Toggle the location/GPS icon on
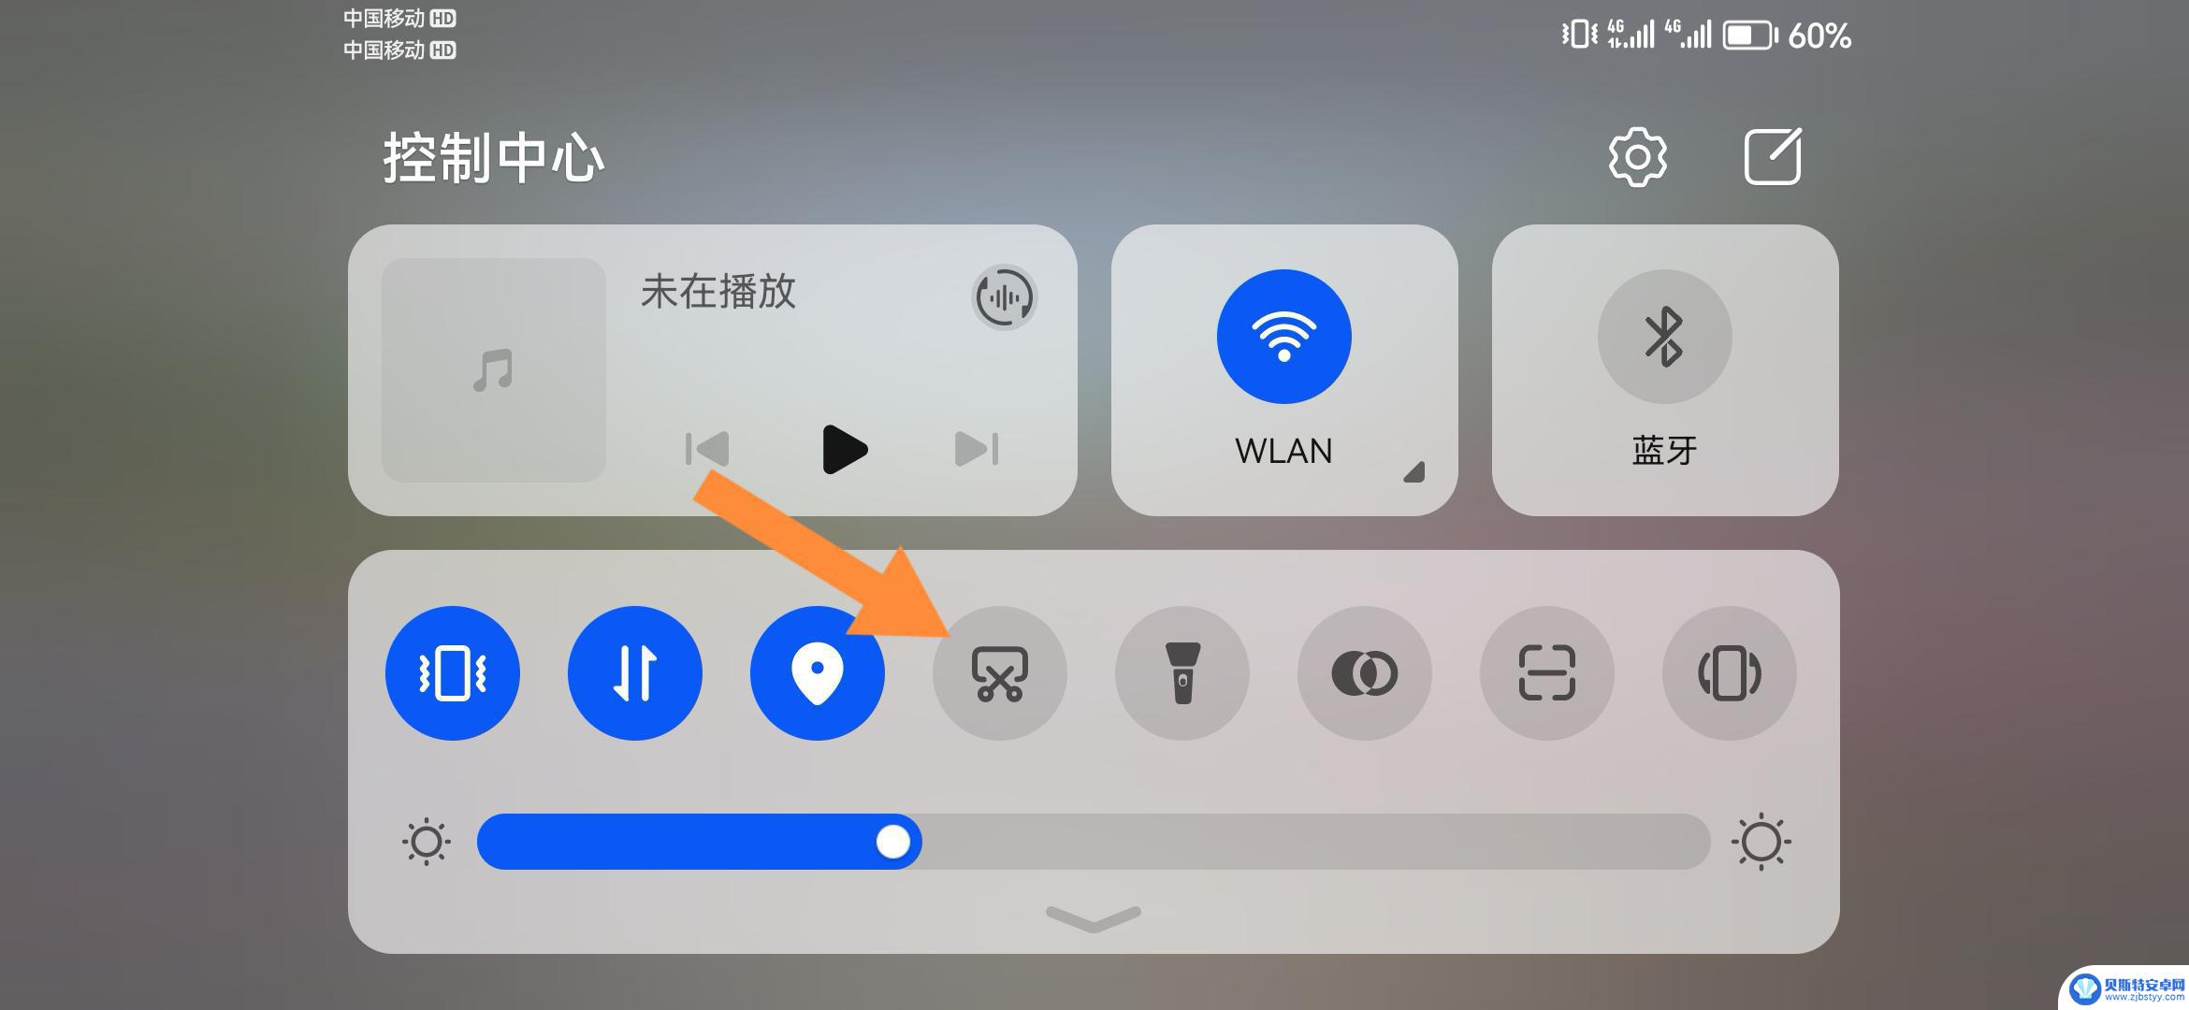2189x1010 pixels. [x=817, y=673]
